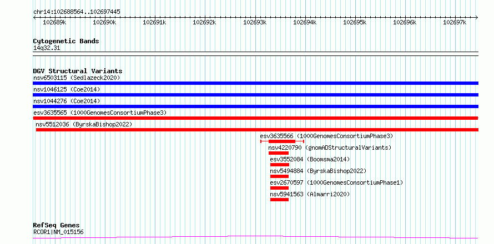The height and width of the screenshot is (244, 494).
Task: Select the blue bar under nsv6503115
Action: [x=255, y=83]
